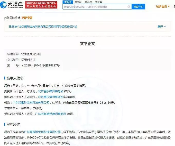Open 广东梵蜜琳生物科技有限公司 link in 审理经过 paragraph
Image resolution: width=175 pixels, height=146 pixels.
(x=42, y=132)
